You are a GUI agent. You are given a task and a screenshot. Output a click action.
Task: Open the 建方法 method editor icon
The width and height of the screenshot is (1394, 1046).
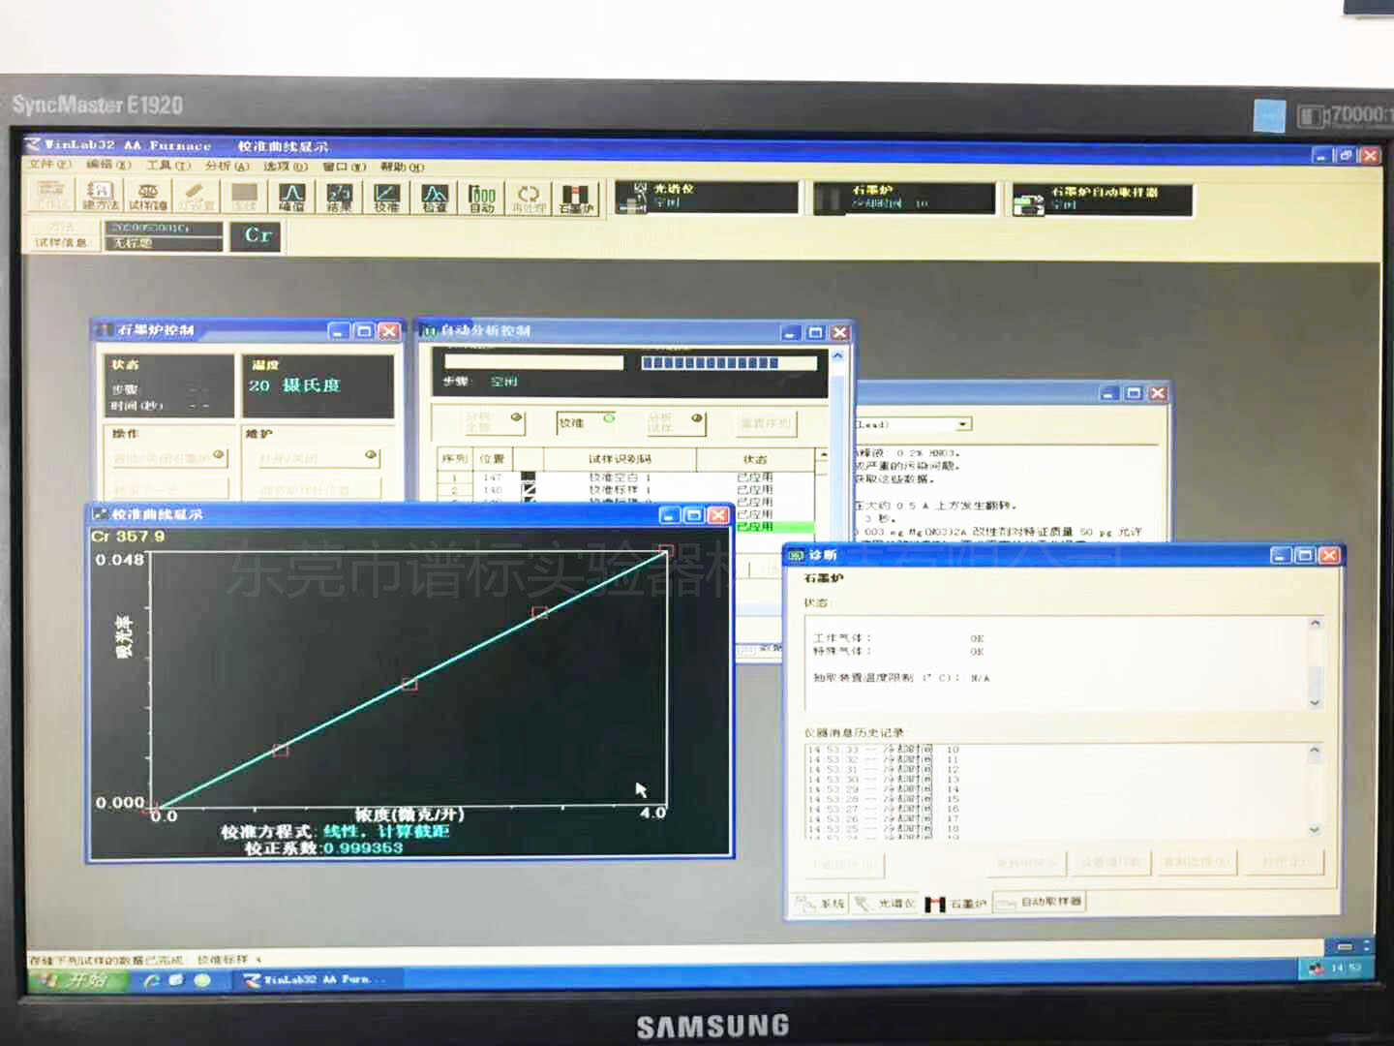tap(101, 196)
